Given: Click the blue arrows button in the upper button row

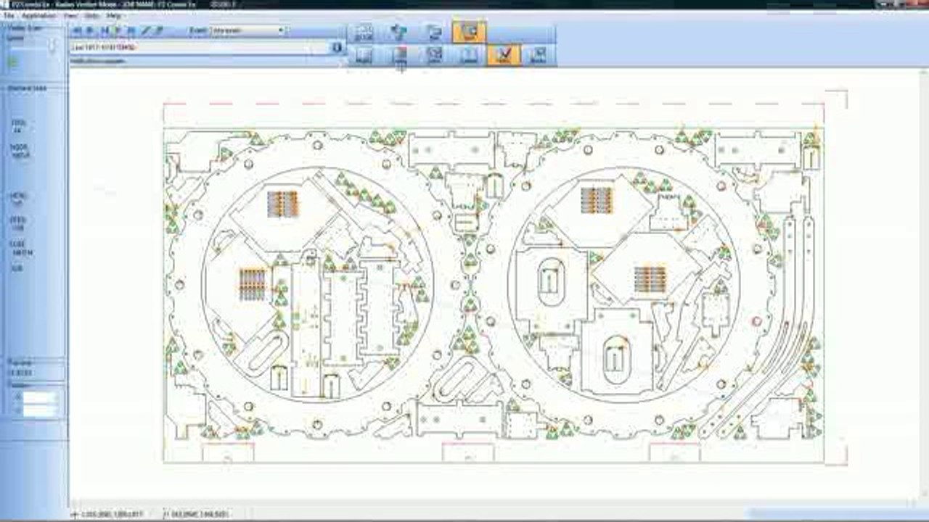Looking at the screenshot, I should (x=398, y=32).
